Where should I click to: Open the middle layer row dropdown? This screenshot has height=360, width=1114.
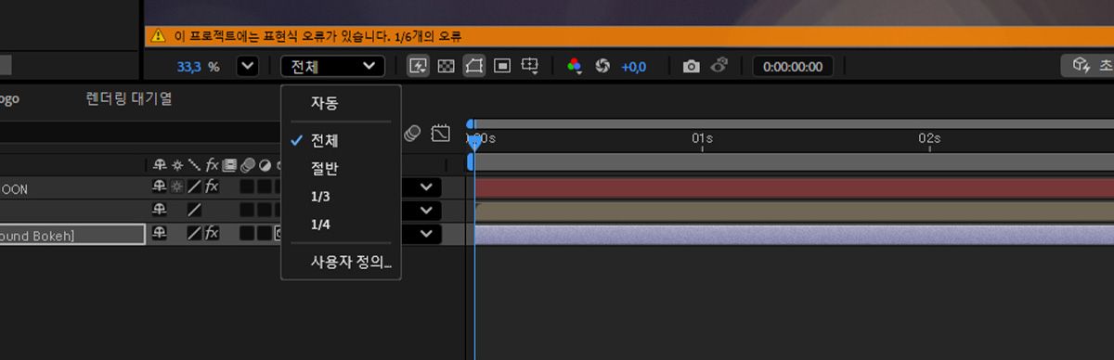[426, 211]
